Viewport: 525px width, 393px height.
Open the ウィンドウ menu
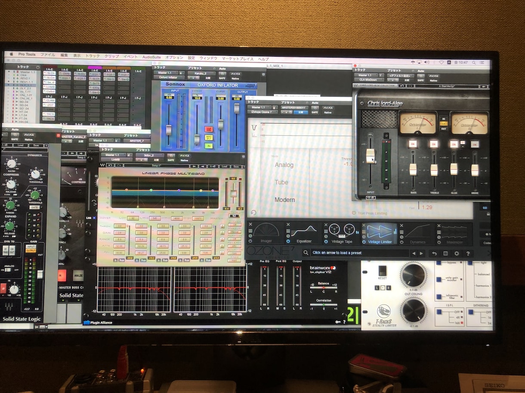pos(208,58)
